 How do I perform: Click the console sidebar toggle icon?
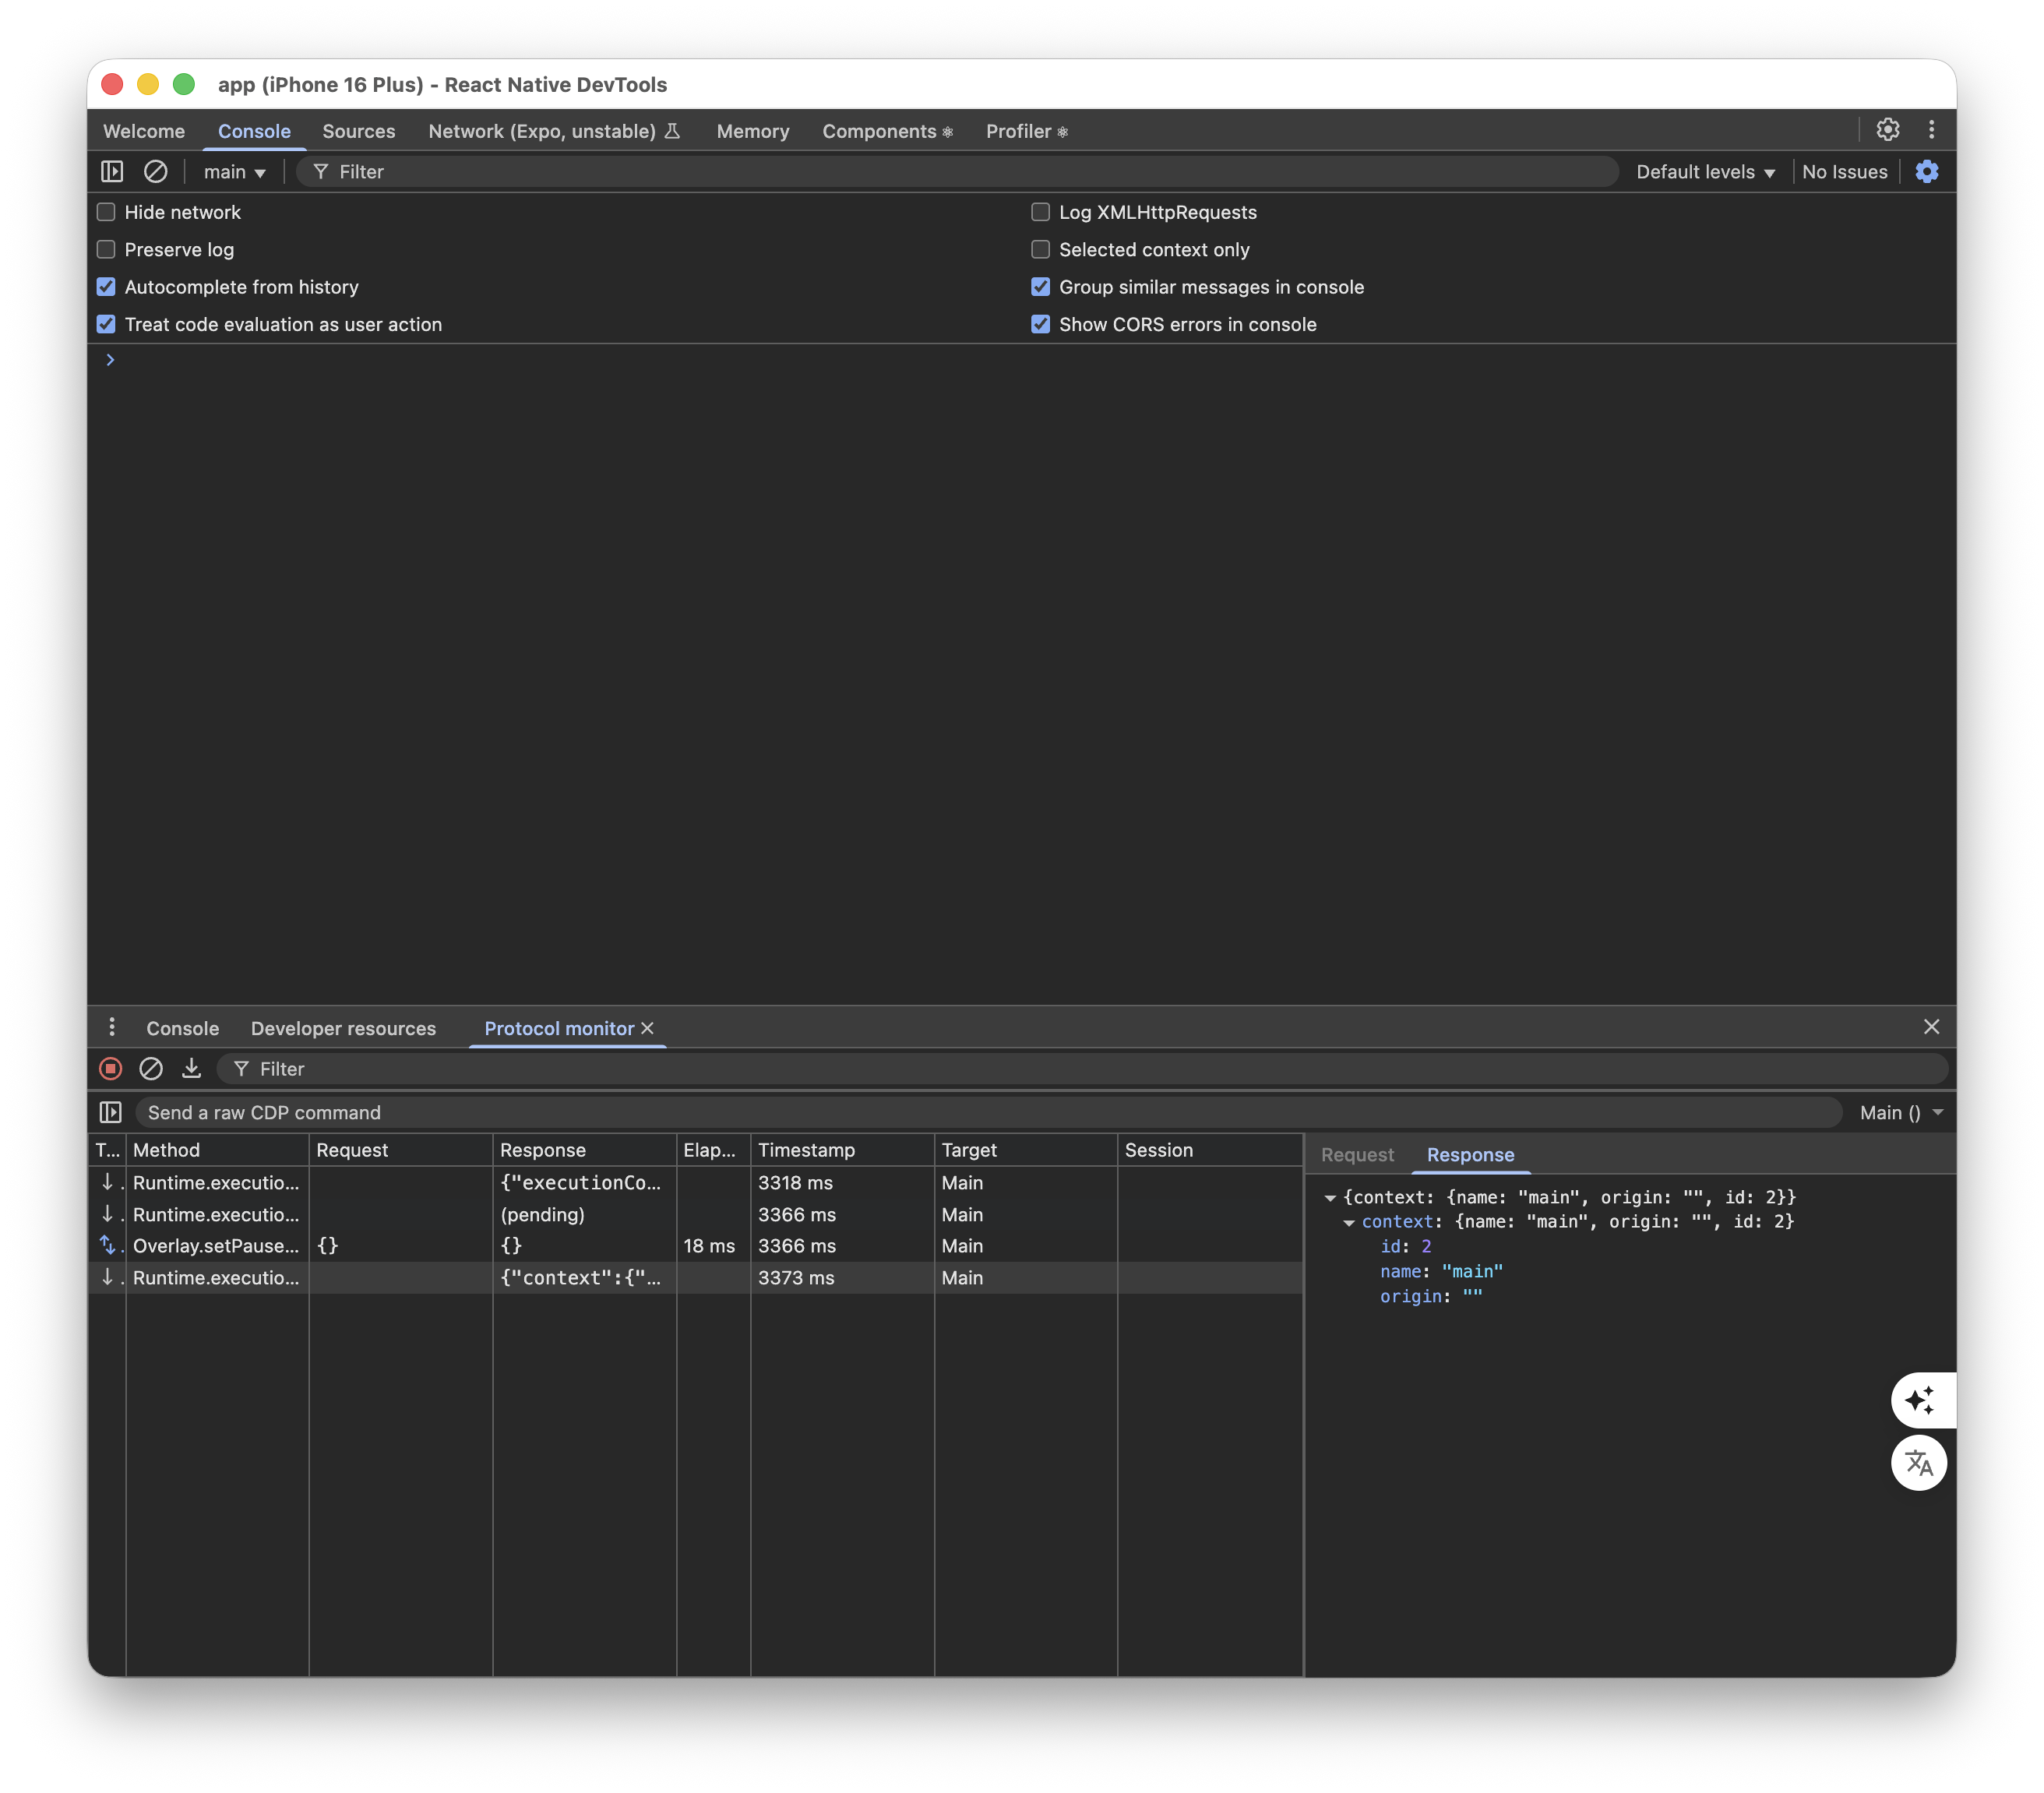(x=112, y=172)
